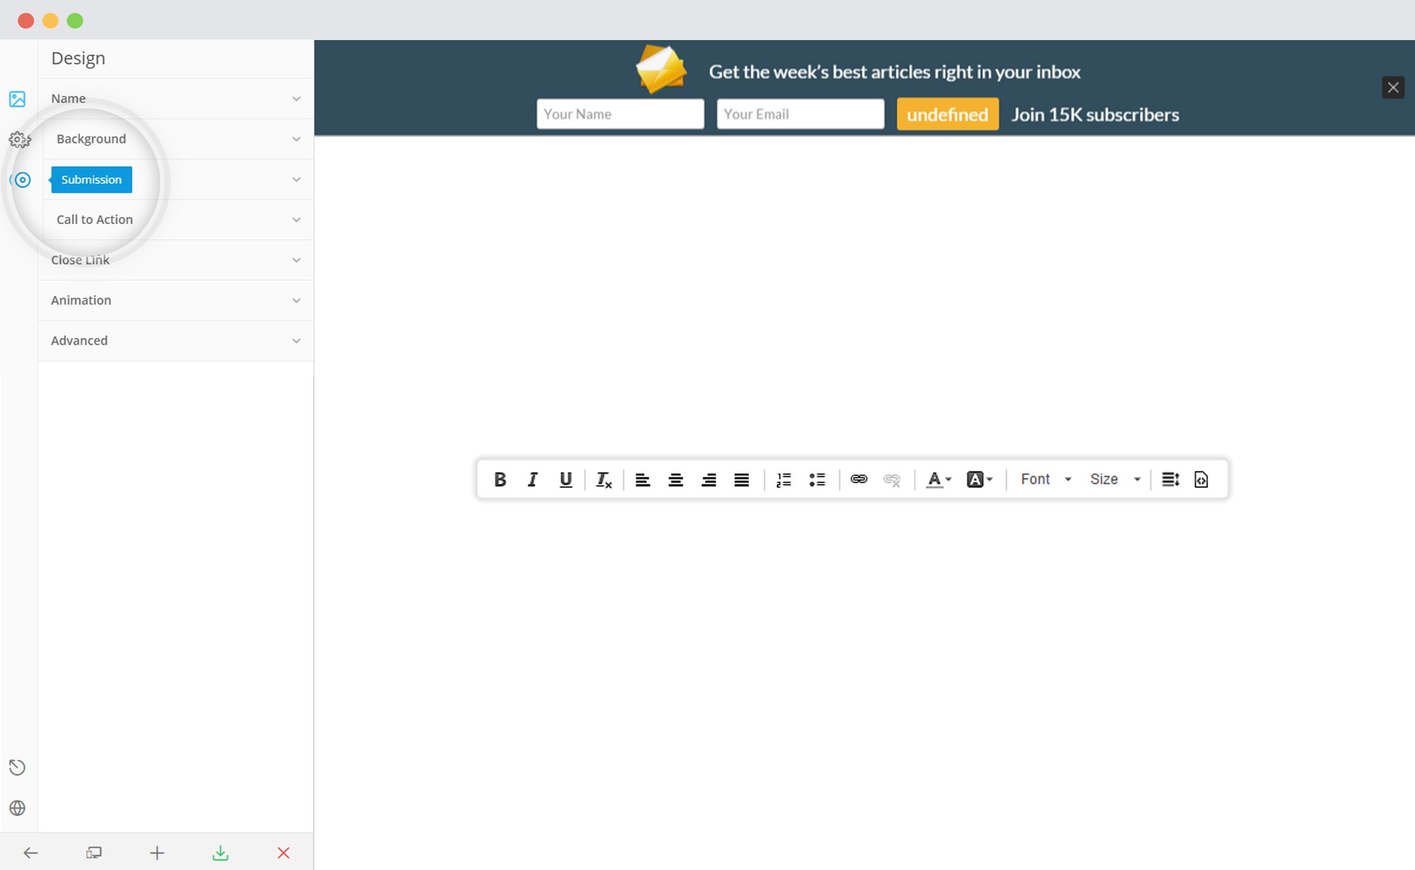Screen dimensions: 1415x870
Task: Remove text formatting
Action: 603,480
